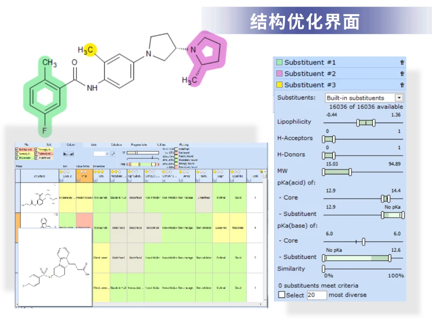This screenshot has height=318, width=432.
Task: Check the Select most diverse checkbox
Action: (x=282, y=294)
